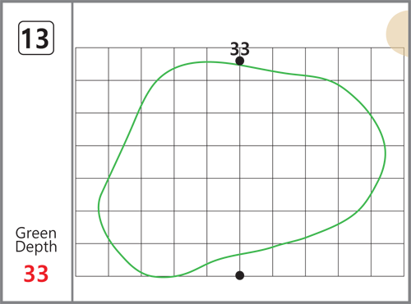The image size is (411, 304).
Task: Click the tan bunker shape in the corner
Action: click(399, 34)
